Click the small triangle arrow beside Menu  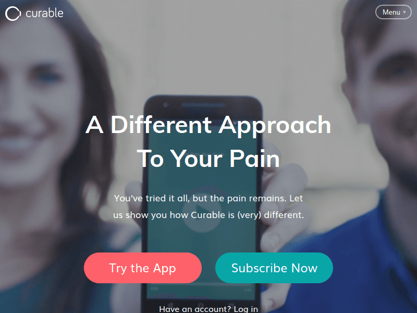(404, 12)
